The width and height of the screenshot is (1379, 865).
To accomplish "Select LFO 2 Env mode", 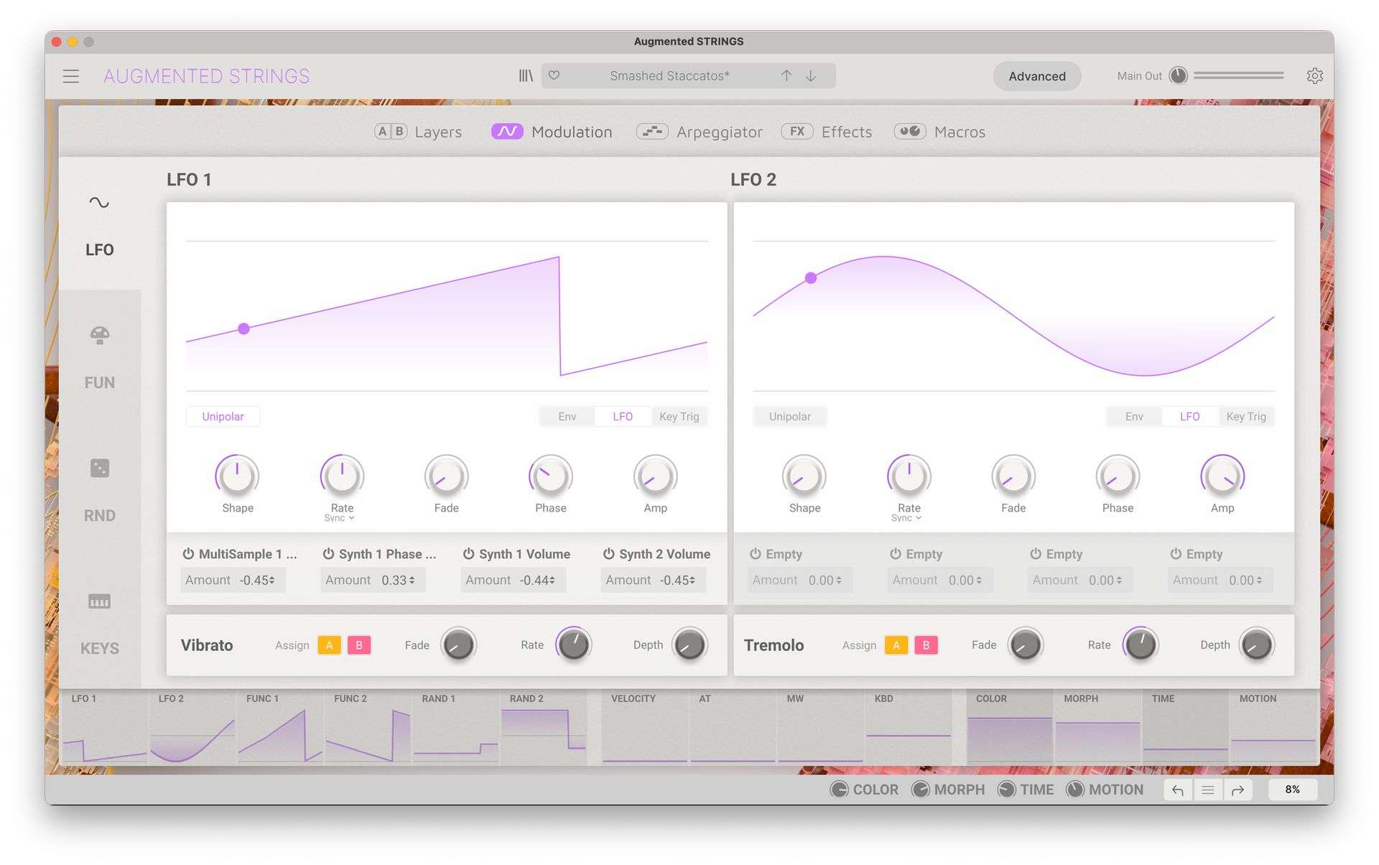I will (x=1134, y=417).
